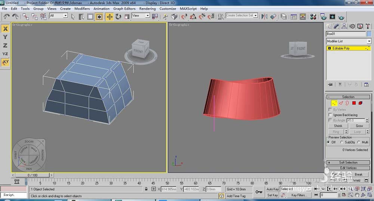Open the Hierarchy command panel tab
374x201 pixels.
click(344, 26)
